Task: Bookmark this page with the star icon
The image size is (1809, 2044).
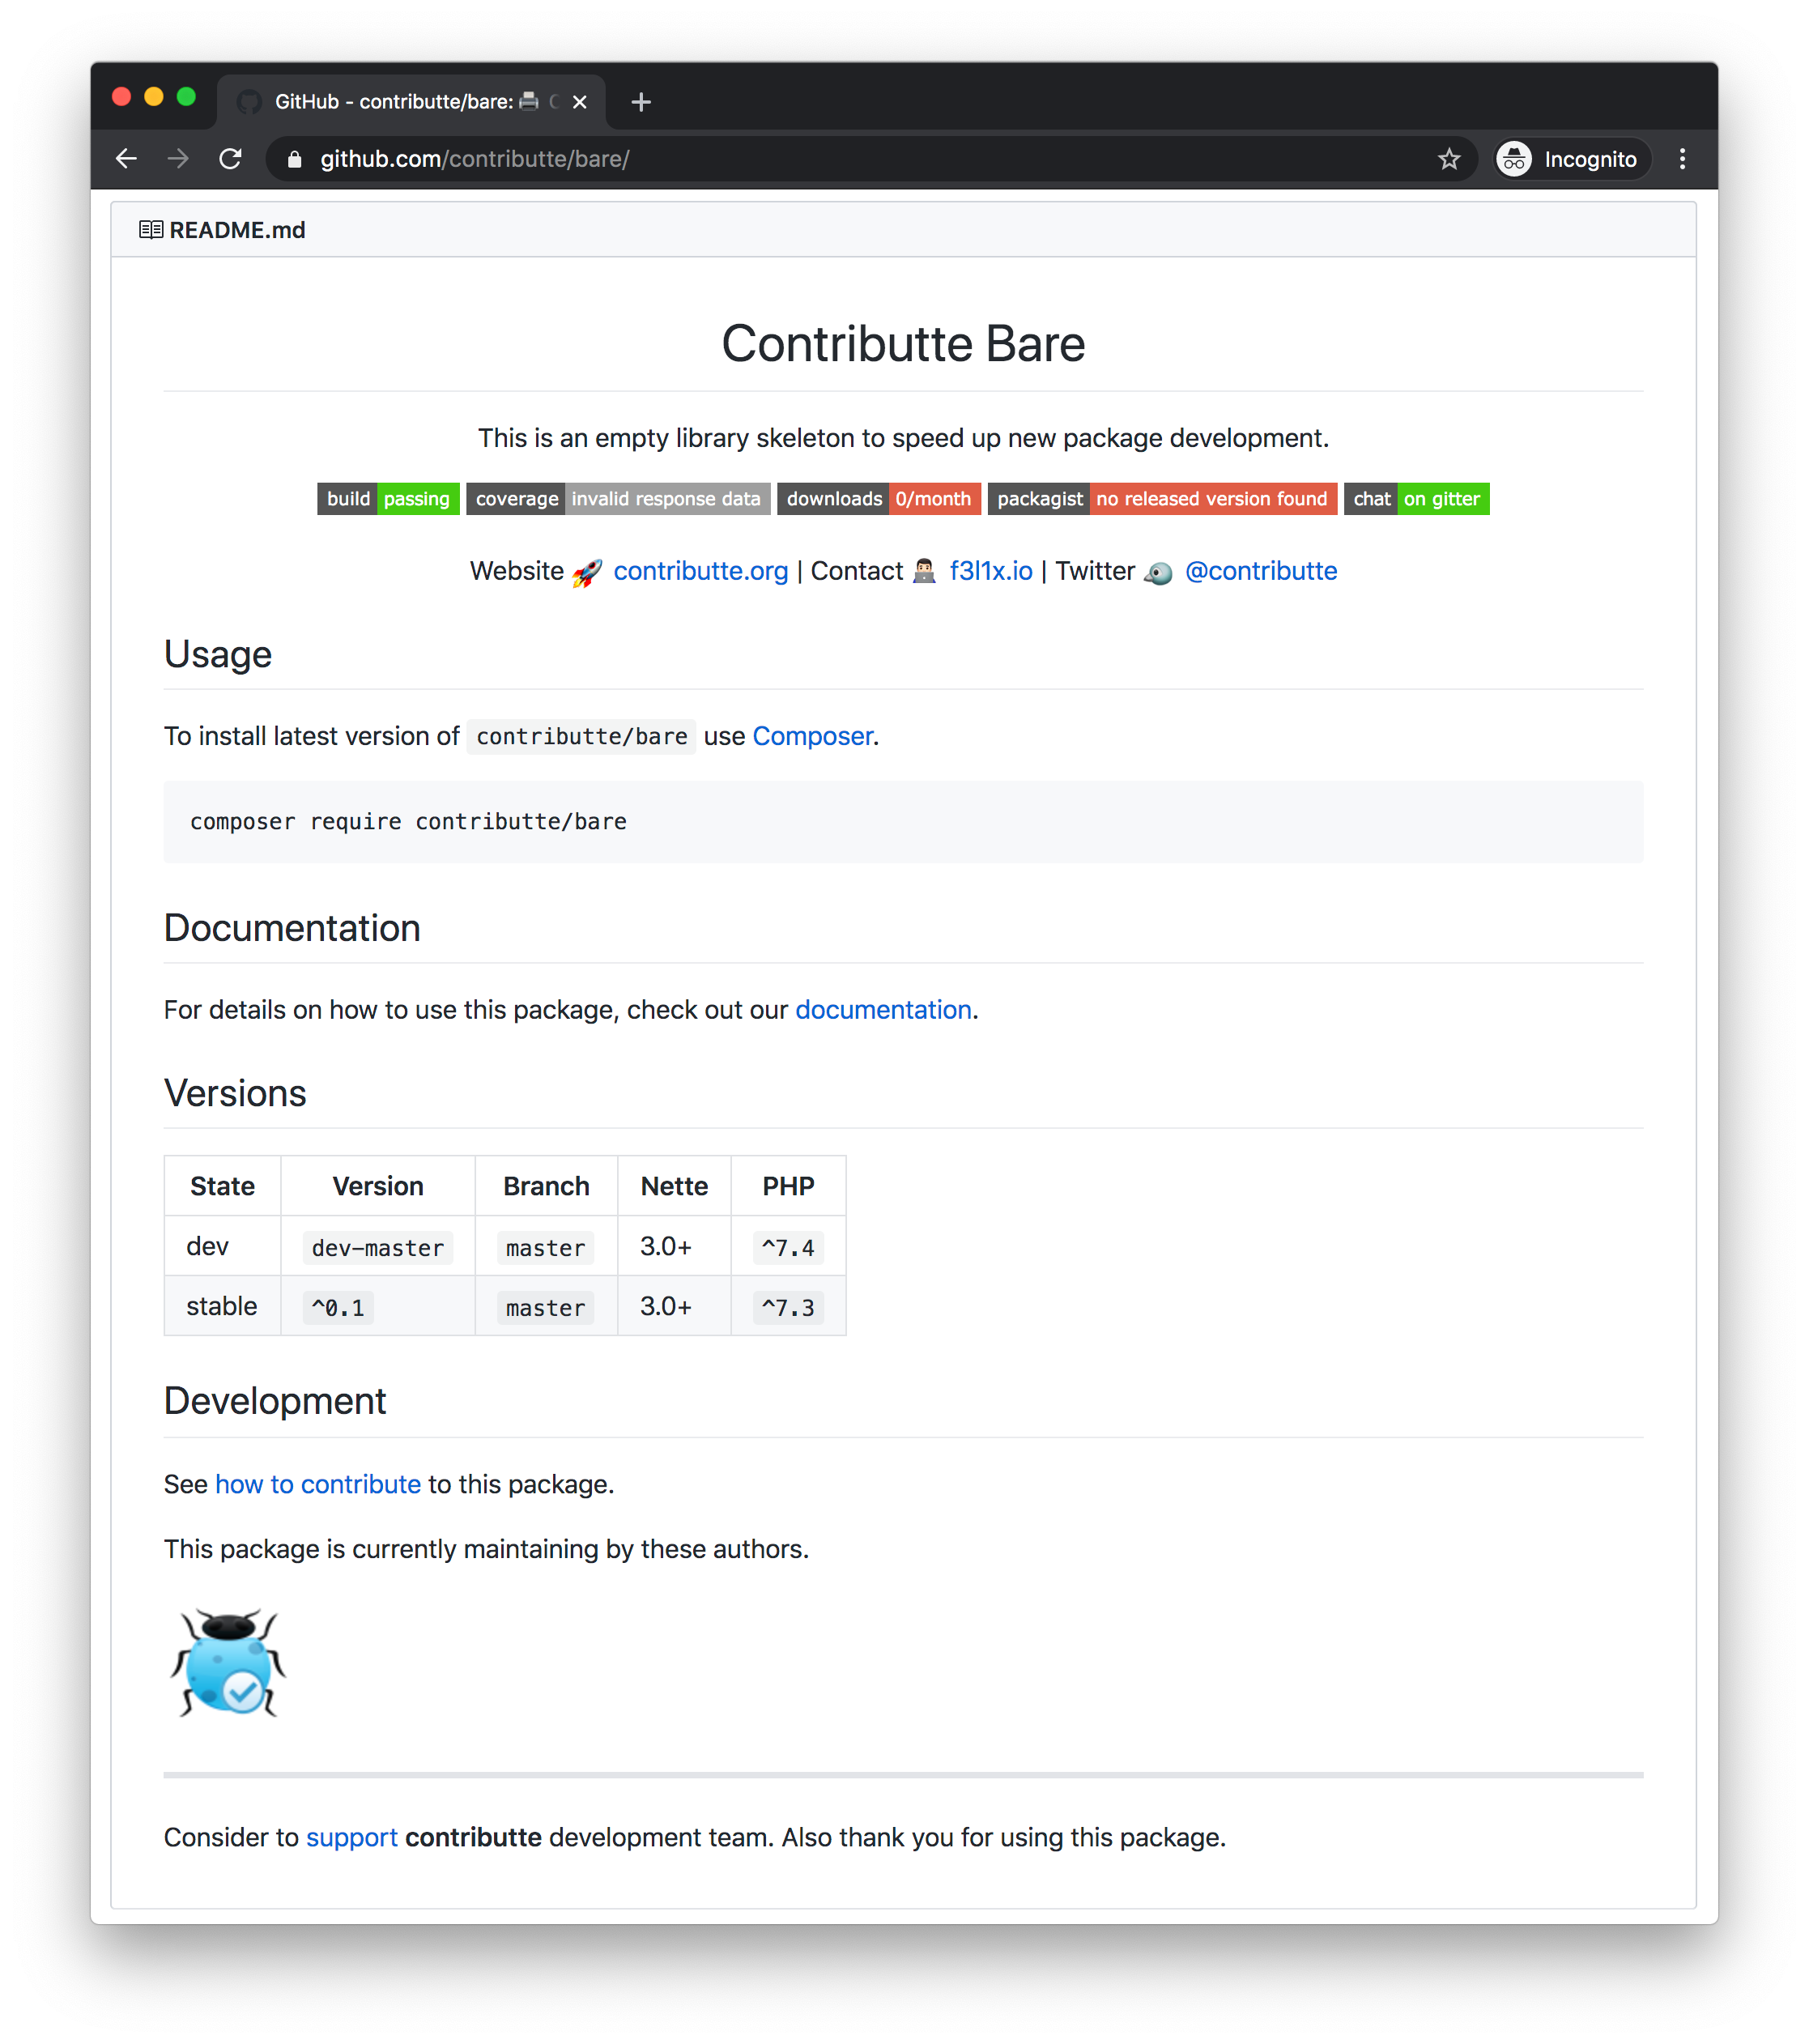Action: 1449,159
